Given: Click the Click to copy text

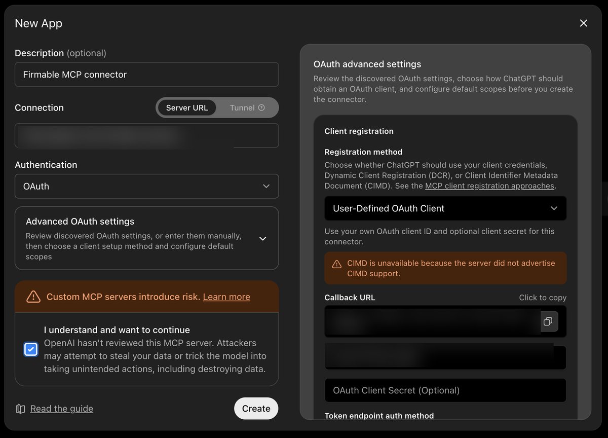Looking at the screenshot, I should pyautogui.click(x=543, y=298).
